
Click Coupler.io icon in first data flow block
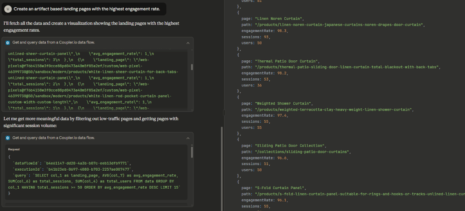[x=8, y=43]
